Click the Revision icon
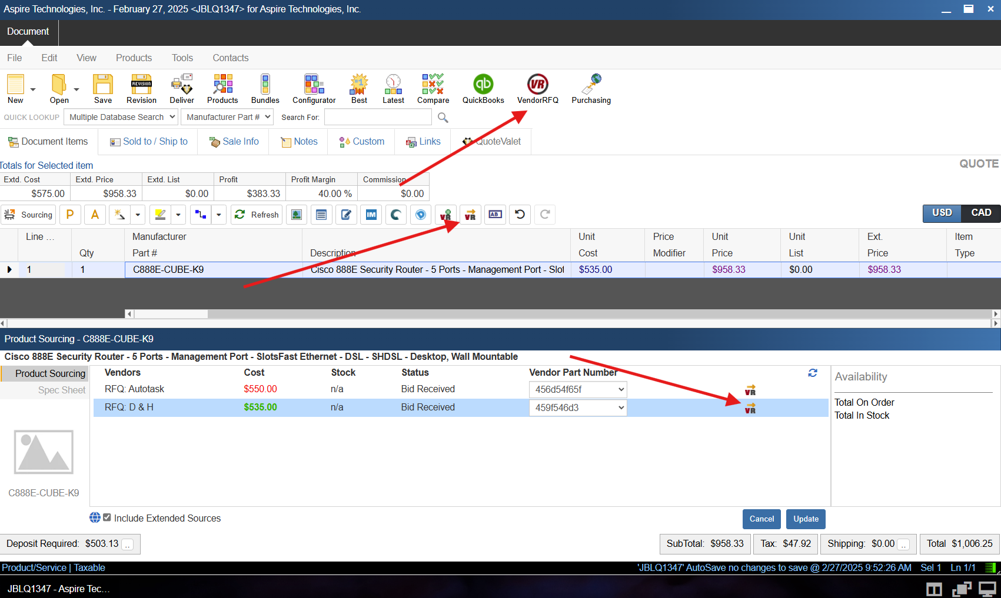This screenshot has height=598, width=1001. pyautogui.click(x=141, y=88)
